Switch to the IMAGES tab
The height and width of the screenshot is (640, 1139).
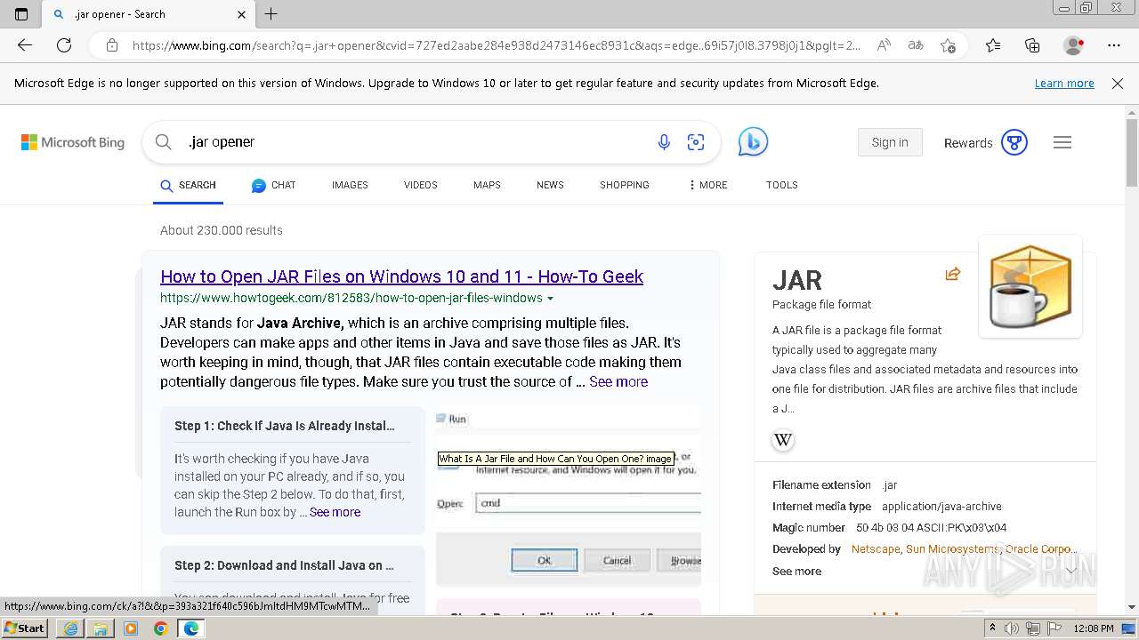(x=350, y=185)
